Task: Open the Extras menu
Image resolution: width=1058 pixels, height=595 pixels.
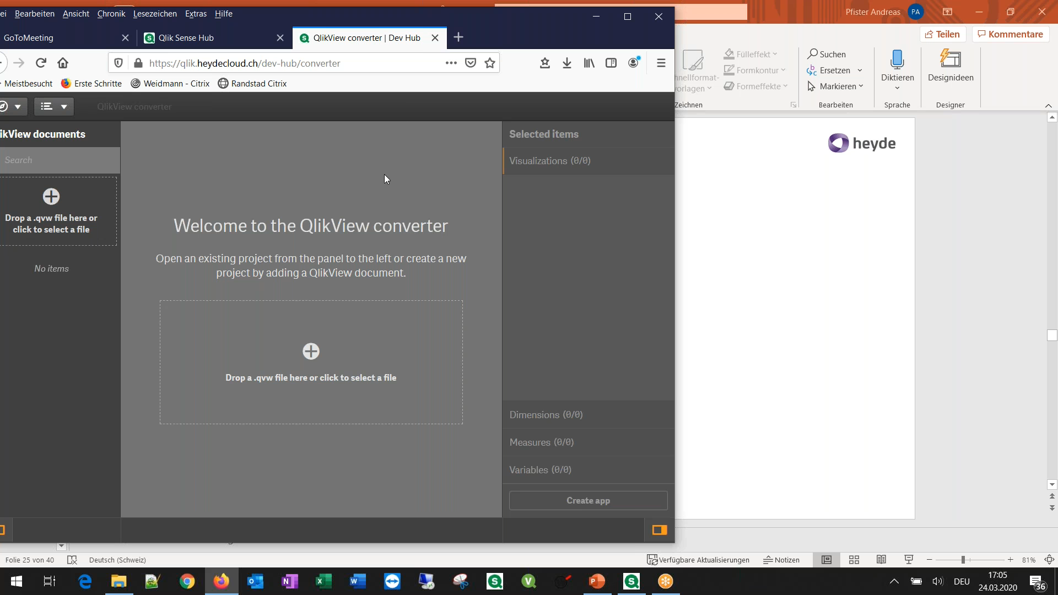Action: [x=195, y=12]
